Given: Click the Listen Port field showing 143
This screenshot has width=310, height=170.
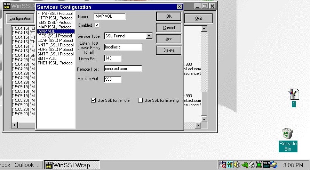Looking at the screenshot, I should pyautogui.click(x=112, y=58).
